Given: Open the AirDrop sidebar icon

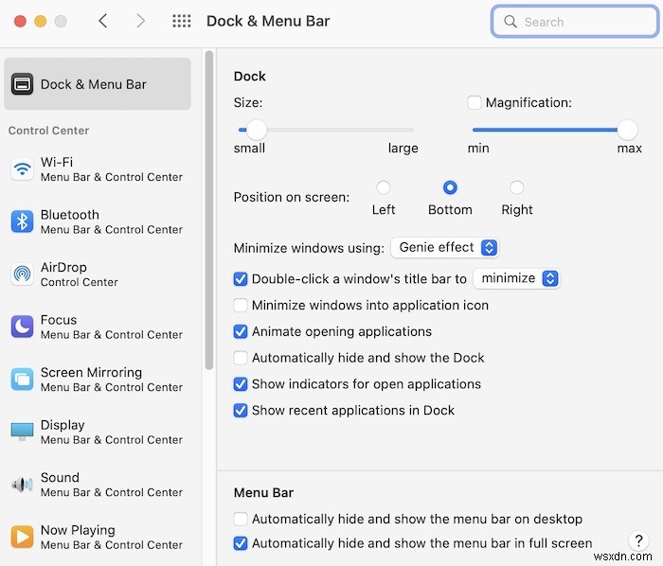Looking at the screenshot, I should click(22, 274).
